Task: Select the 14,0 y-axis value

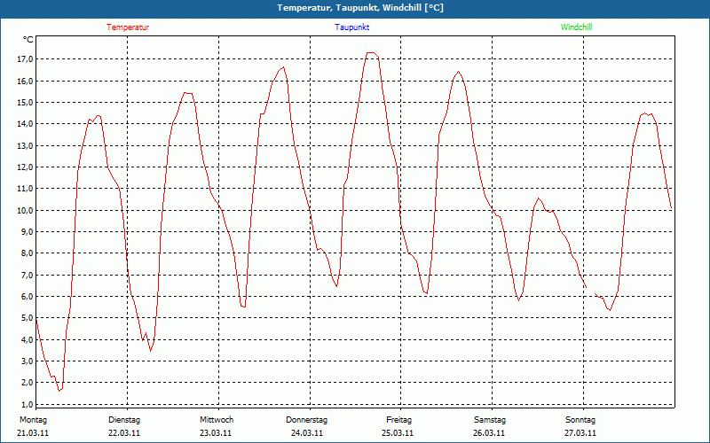Action: tap(25, 124)
